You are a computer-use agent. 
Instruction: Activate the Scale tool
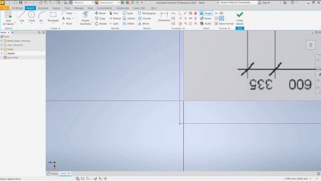(128, 13)
